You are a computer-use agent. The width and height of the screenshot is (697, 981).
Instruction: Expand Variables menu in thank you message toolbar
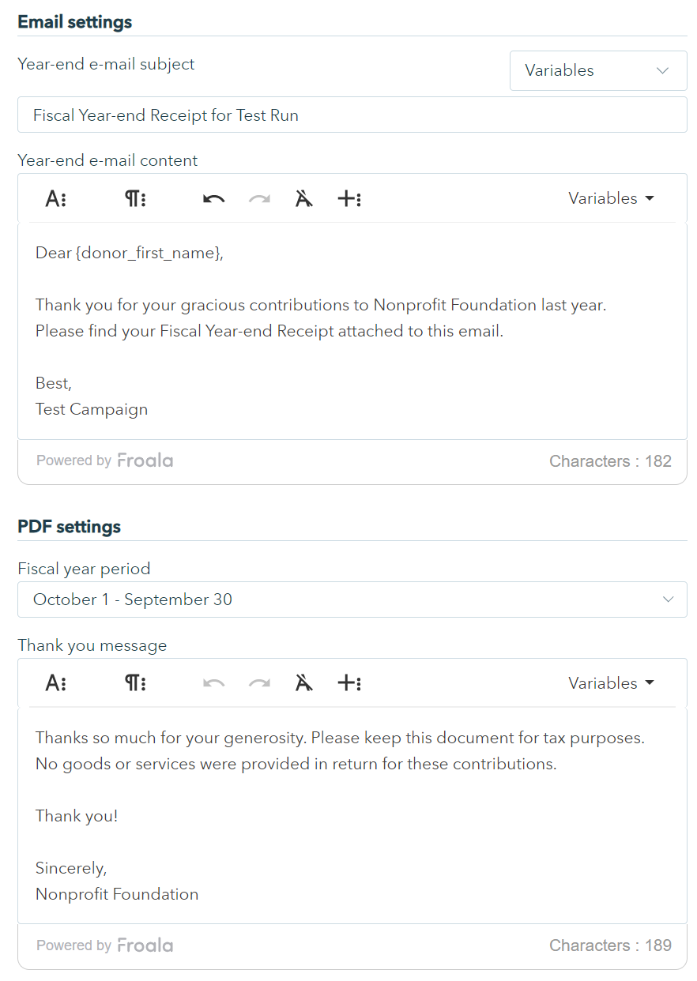click(611, 683)
